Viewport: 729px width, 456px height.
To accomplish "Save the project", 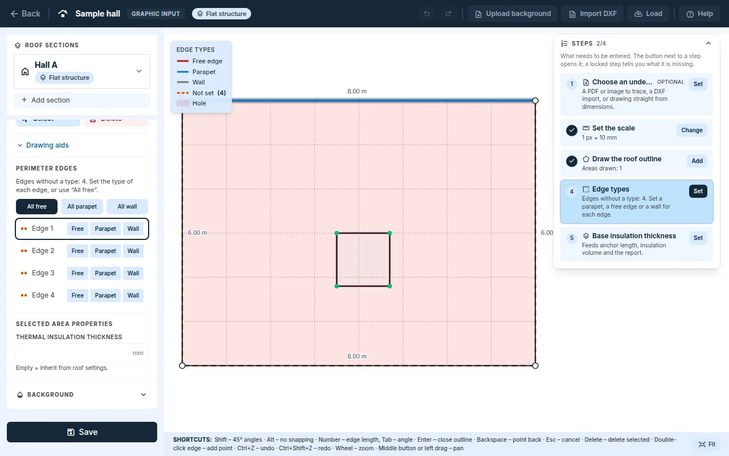I will 82,432.
